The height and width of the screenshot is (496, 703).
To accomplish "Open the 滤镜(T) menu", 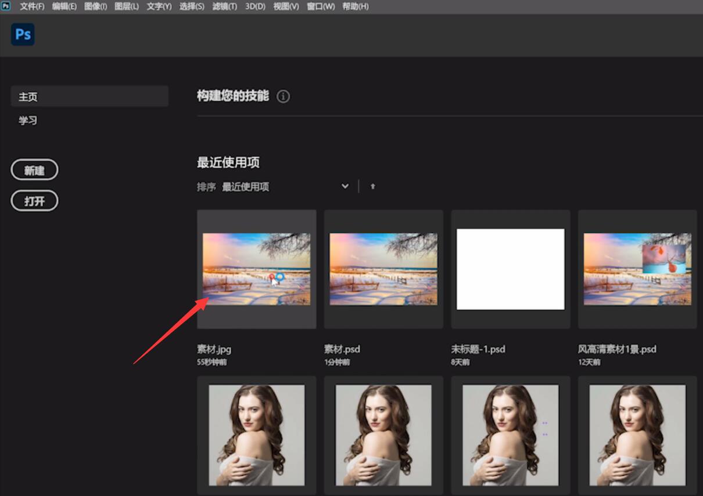I will (x=224, y=6).
